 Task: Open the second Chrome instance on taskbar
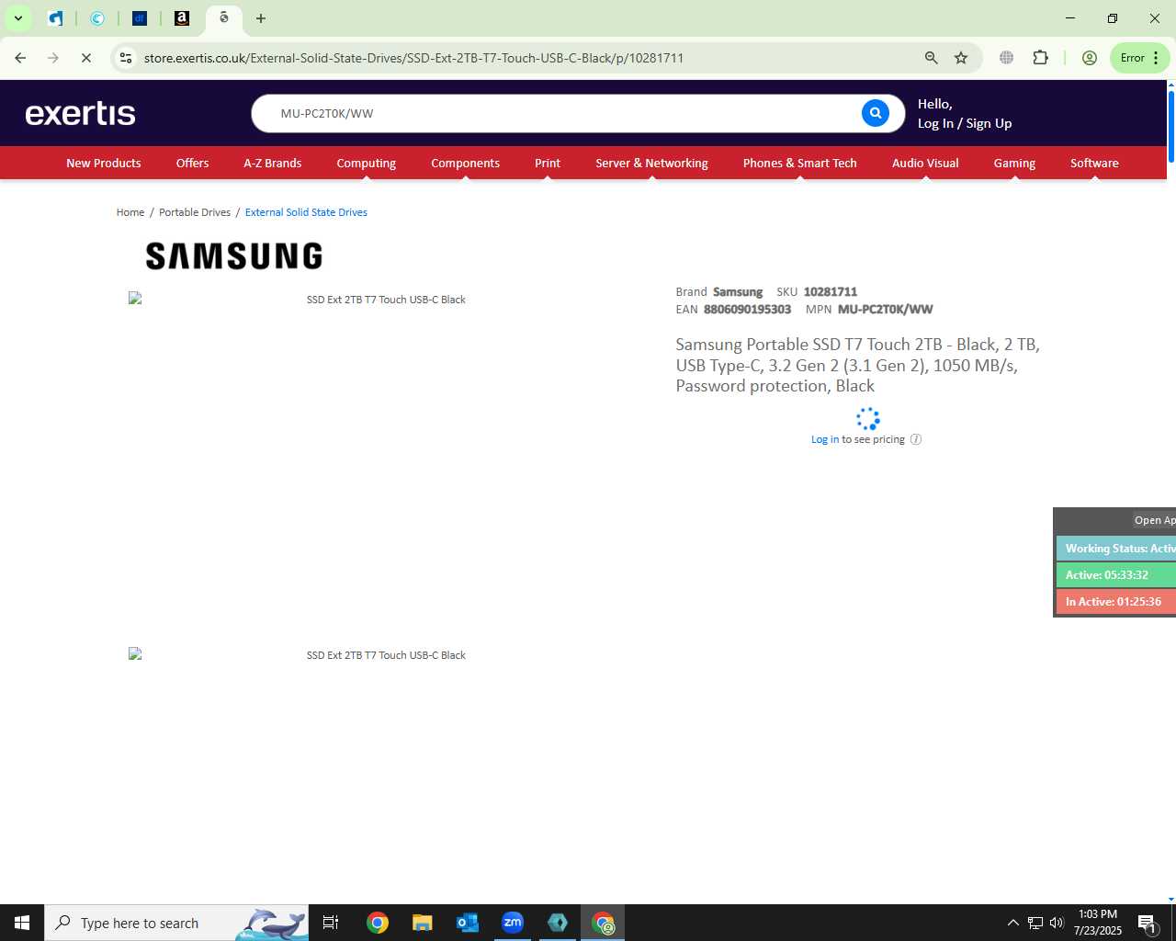click(603, 923)
